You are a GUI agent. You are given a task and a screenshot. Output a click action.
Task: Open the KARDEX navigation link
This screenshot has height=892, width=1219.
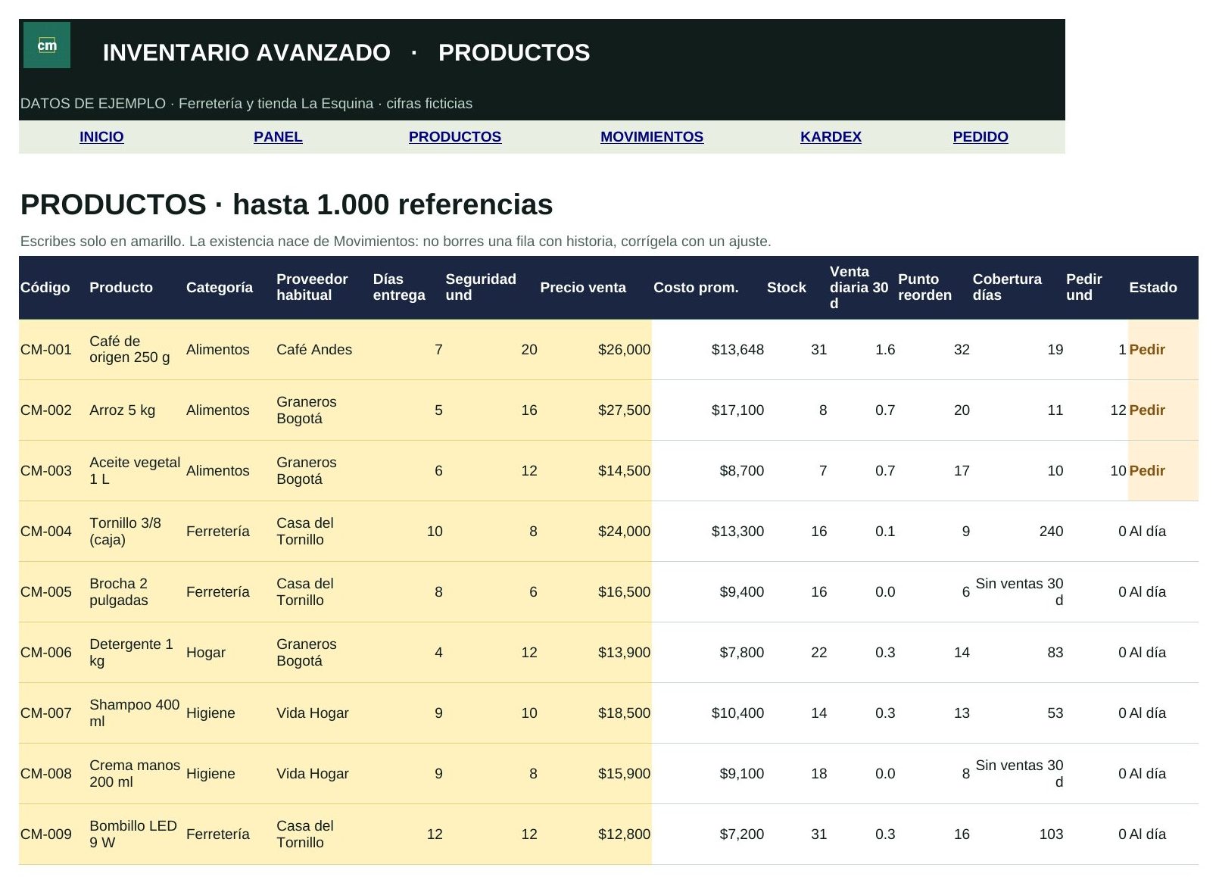point(831,137)
